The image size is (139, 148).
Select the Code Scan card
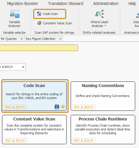[34, 96]
